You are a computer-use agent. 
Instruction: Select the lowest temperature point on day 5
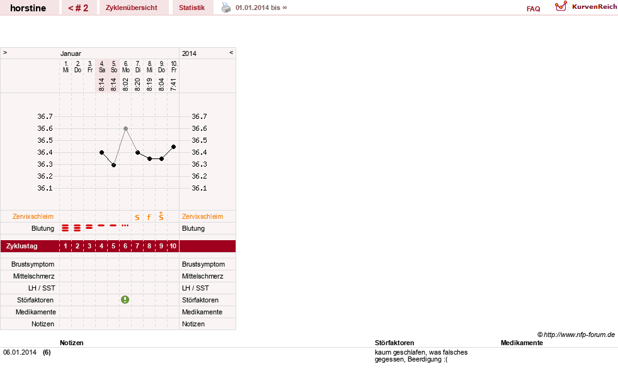(113, 165)
